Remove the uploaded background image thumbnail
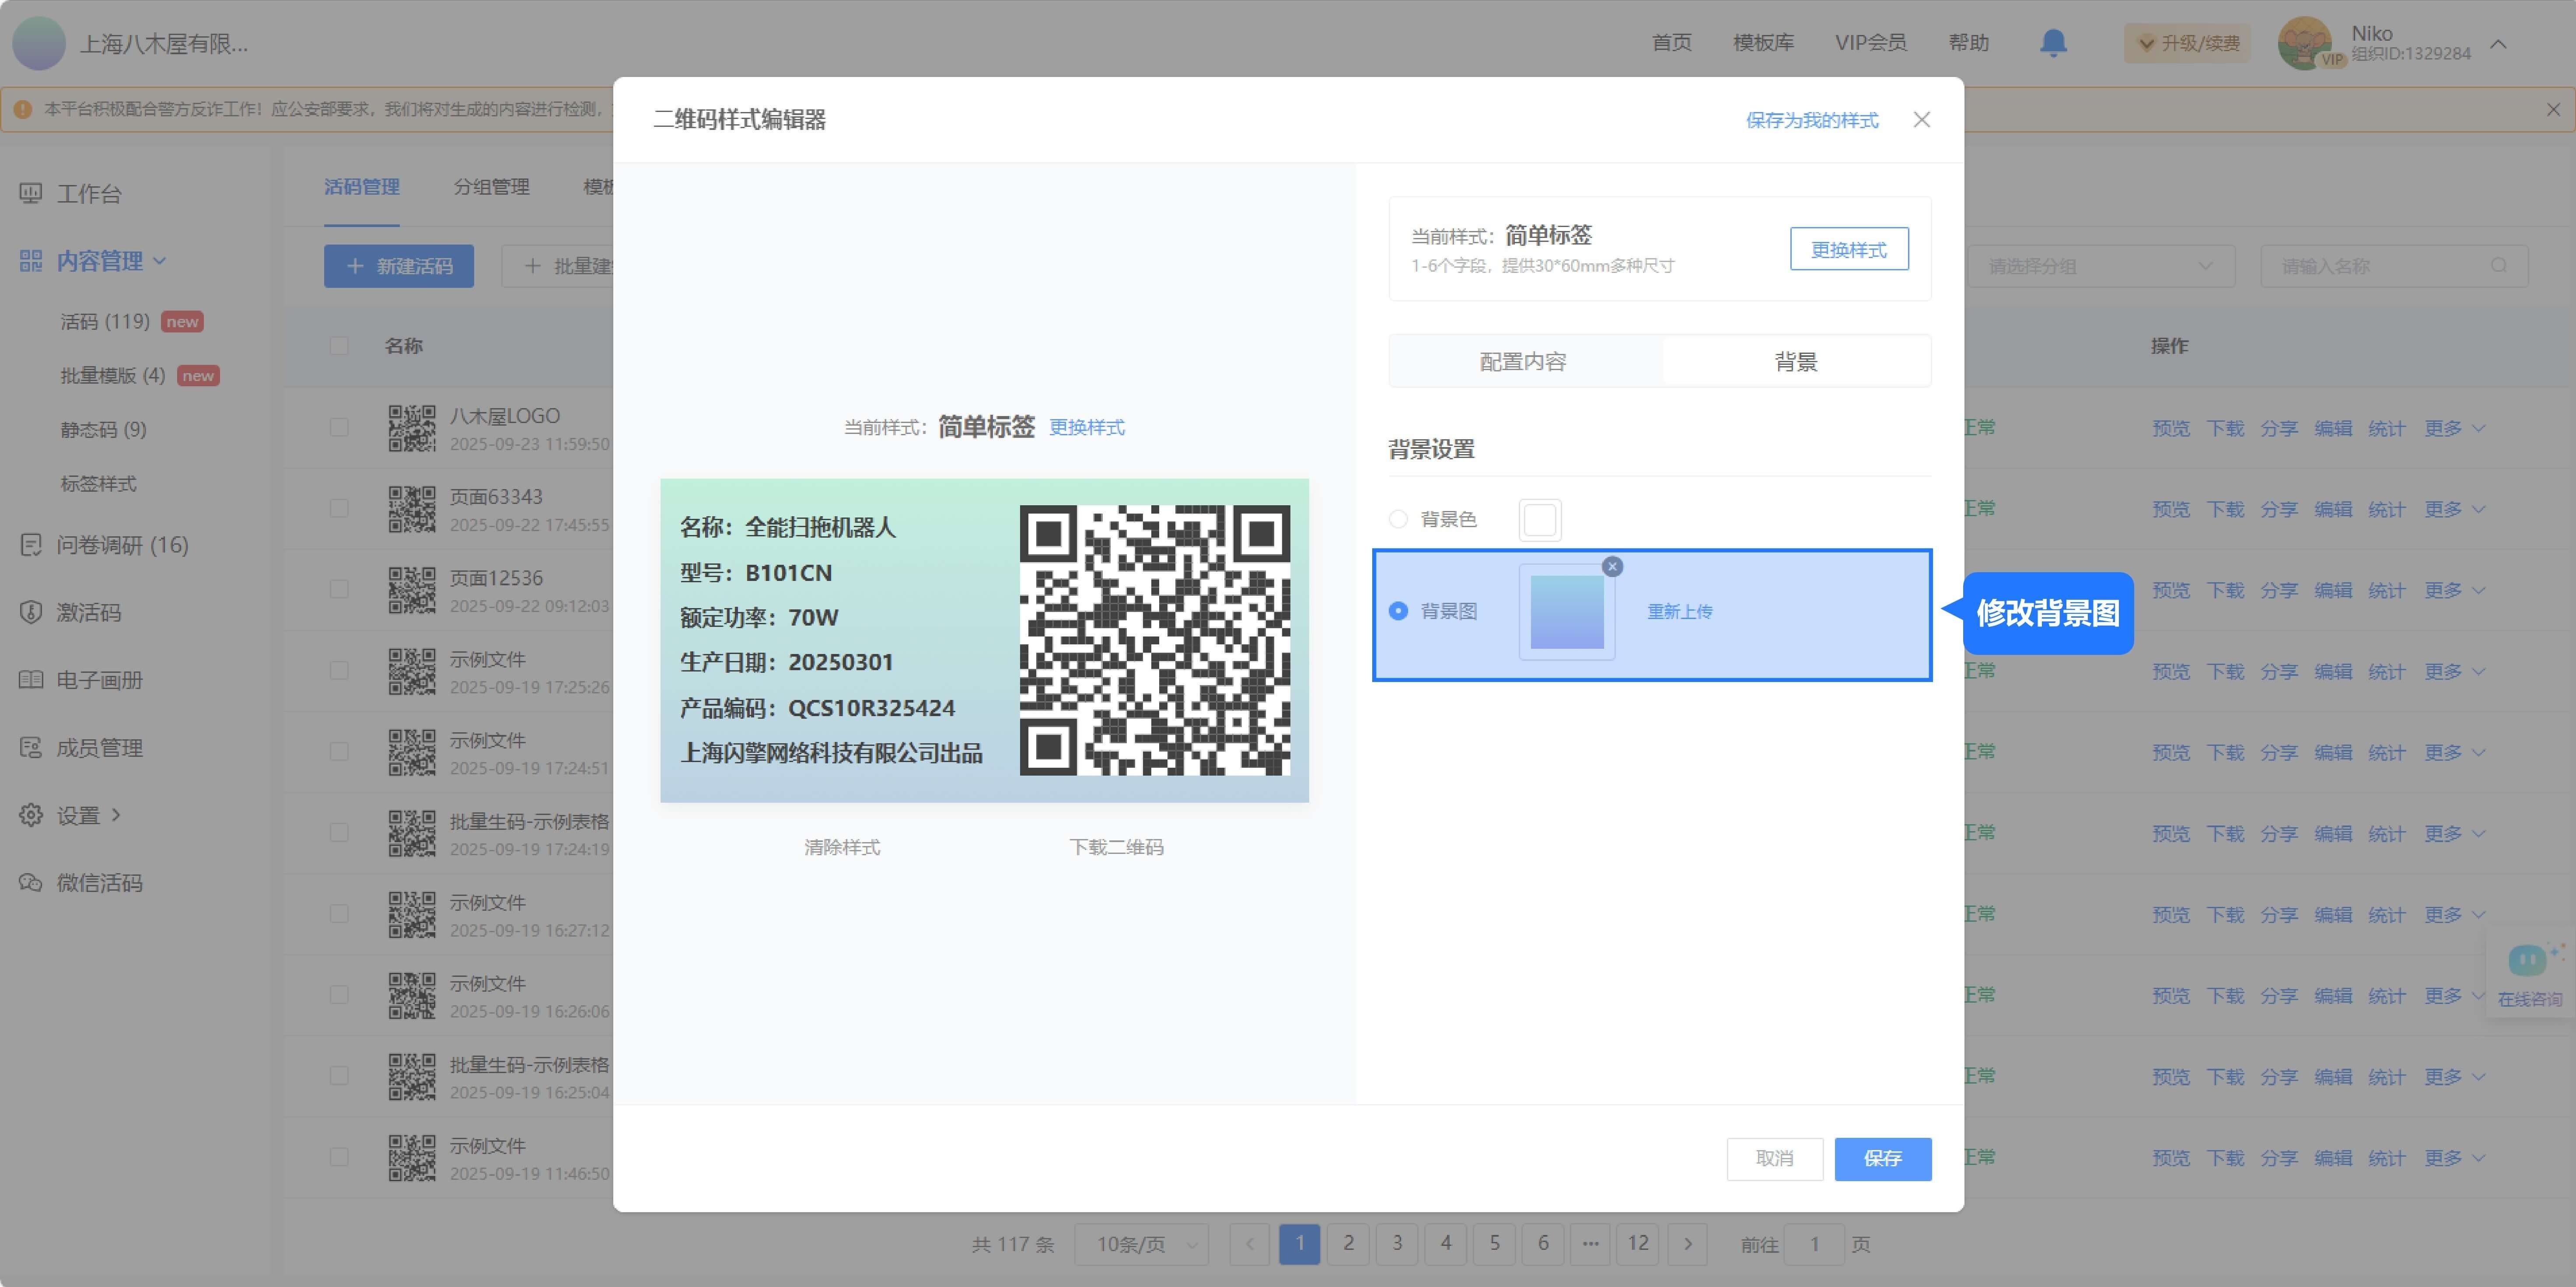2576x1287 pixels. (1612, 567)
